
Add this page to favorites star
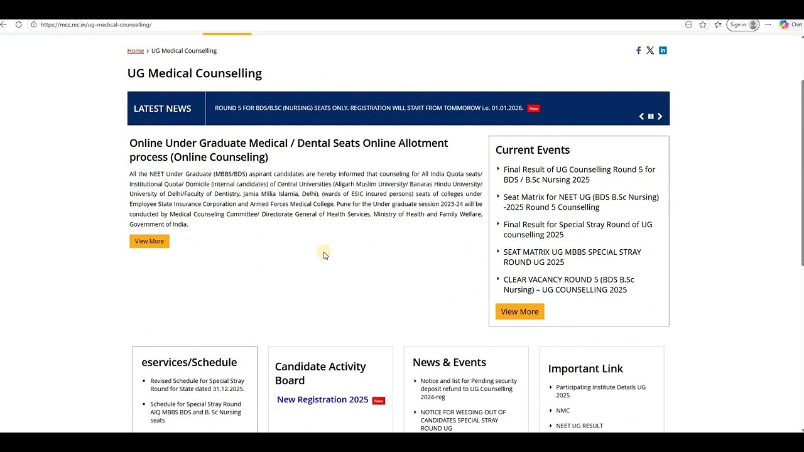coord(703,24)
